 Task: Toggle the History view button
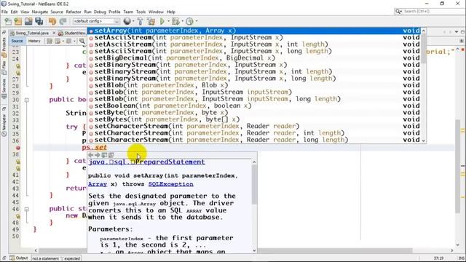[x=34, y=41]
